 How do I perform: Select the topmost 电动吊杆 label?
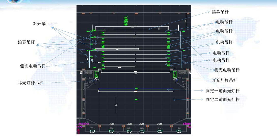[x=224, y=22]
